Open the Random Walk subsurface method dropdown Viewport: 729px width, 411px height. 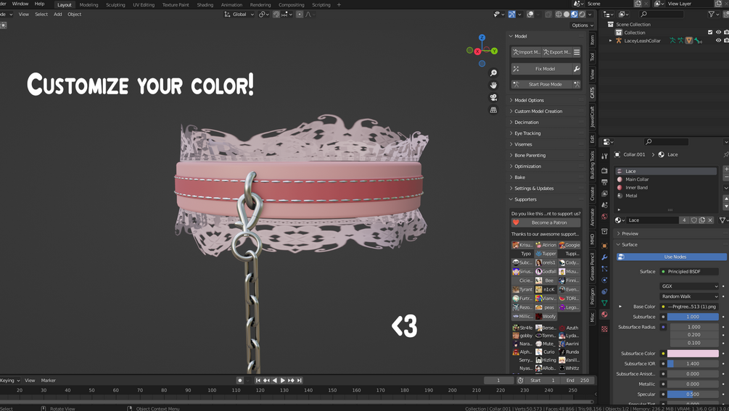click(689, 296)
